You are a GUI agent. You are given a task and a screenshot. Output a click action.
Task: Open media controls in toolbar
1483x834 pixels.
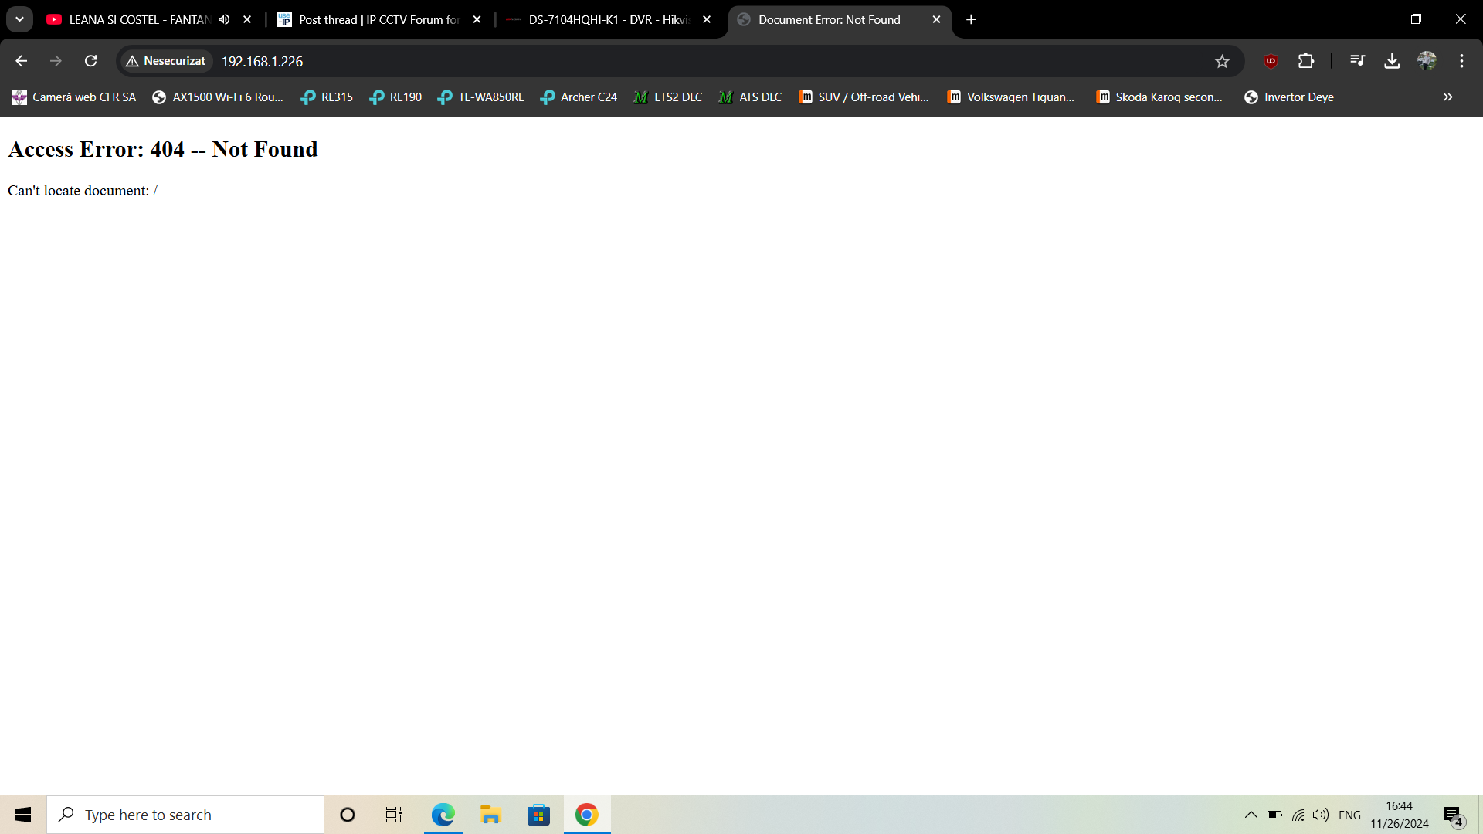coord(1357,61)
